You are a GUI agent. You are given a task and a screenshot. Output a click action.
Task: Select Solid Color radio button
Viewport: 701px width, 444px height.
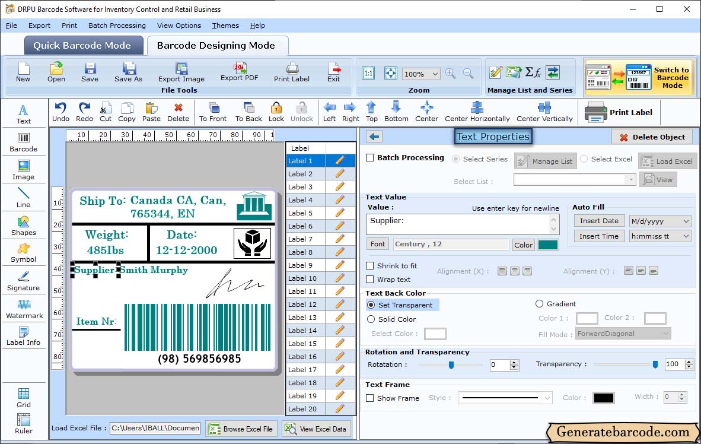tap(371, 319)
